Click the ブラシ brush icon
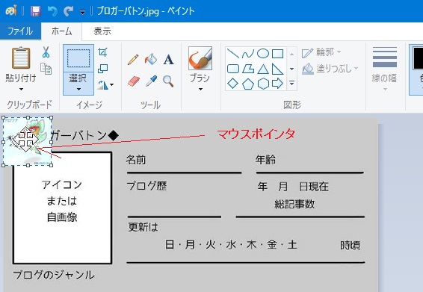This screenshot has width=423, height=292. [200, 58]
